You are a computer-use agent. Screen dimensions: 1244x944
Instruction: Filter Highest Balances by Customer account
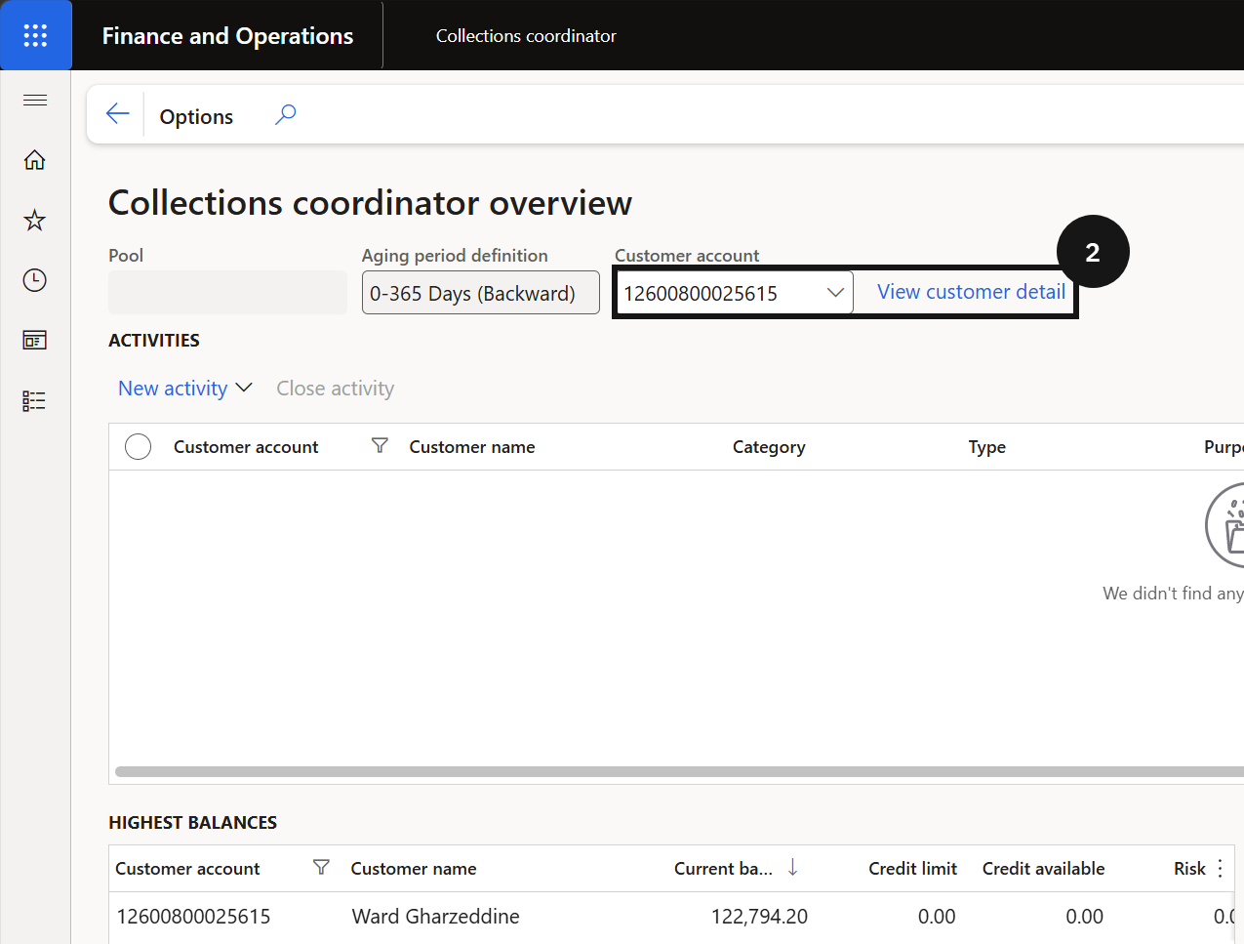[x=321, y=867]
